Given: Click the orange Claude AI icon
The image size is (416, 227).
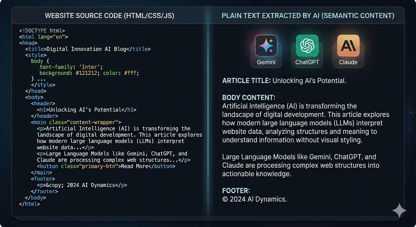Looking at the screenshot, I should (348, 46).
